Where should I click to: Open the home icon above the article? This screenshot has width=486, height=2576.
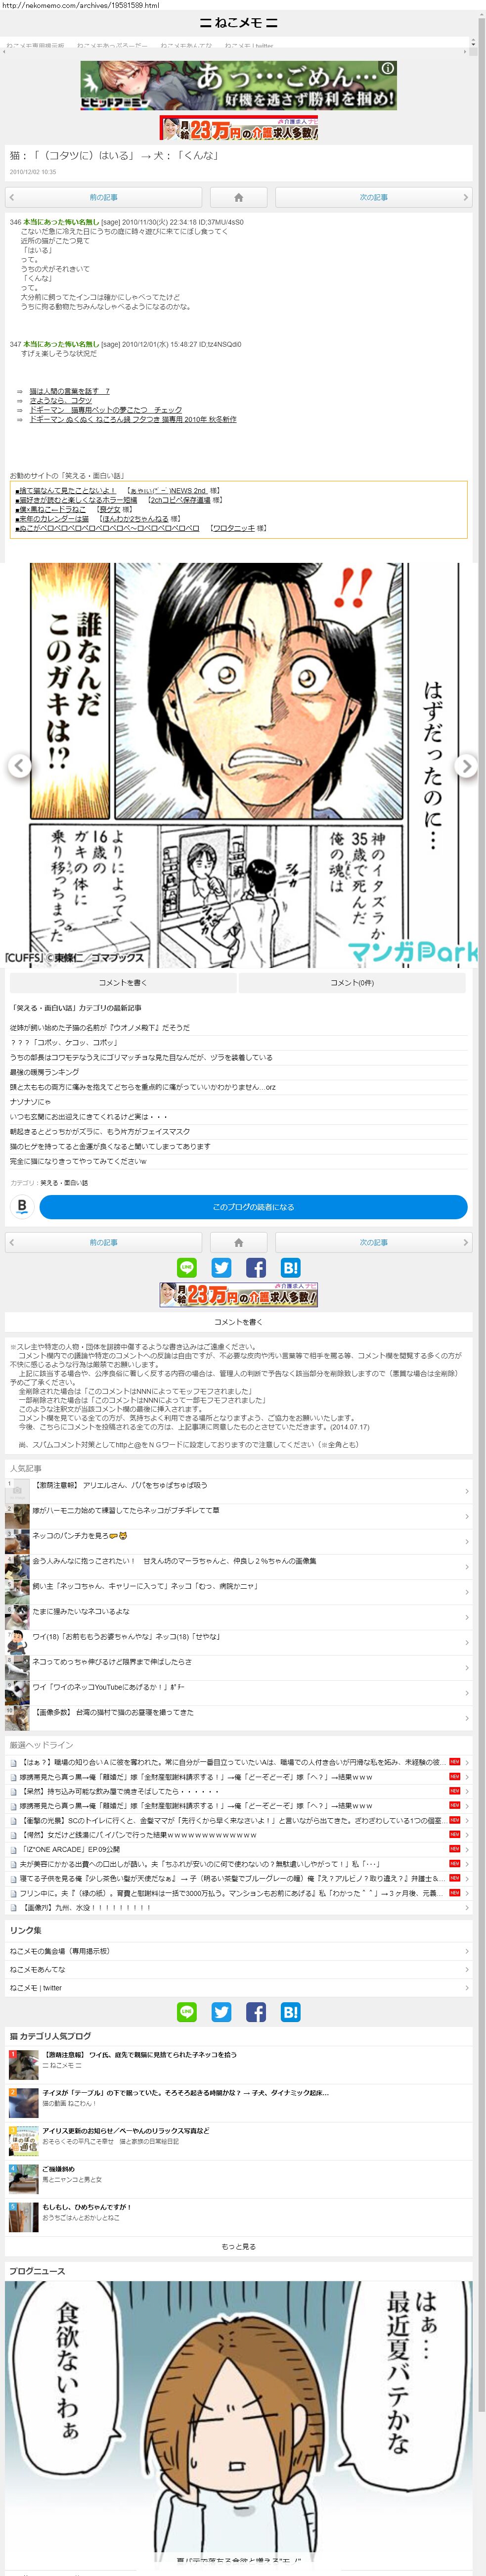pos(238,197)
